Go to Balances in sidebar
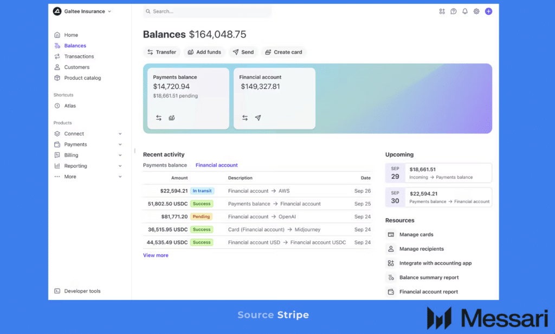This screenshot has height=334, width=555. point(75,45)
